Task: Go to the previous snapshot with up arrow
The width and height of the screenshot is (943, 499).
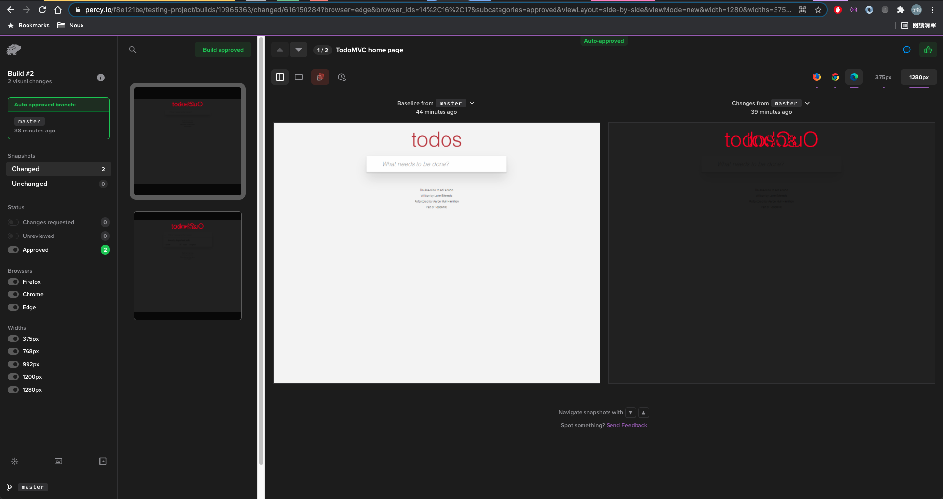Action: pyautogui.click(x=280, y=50)
